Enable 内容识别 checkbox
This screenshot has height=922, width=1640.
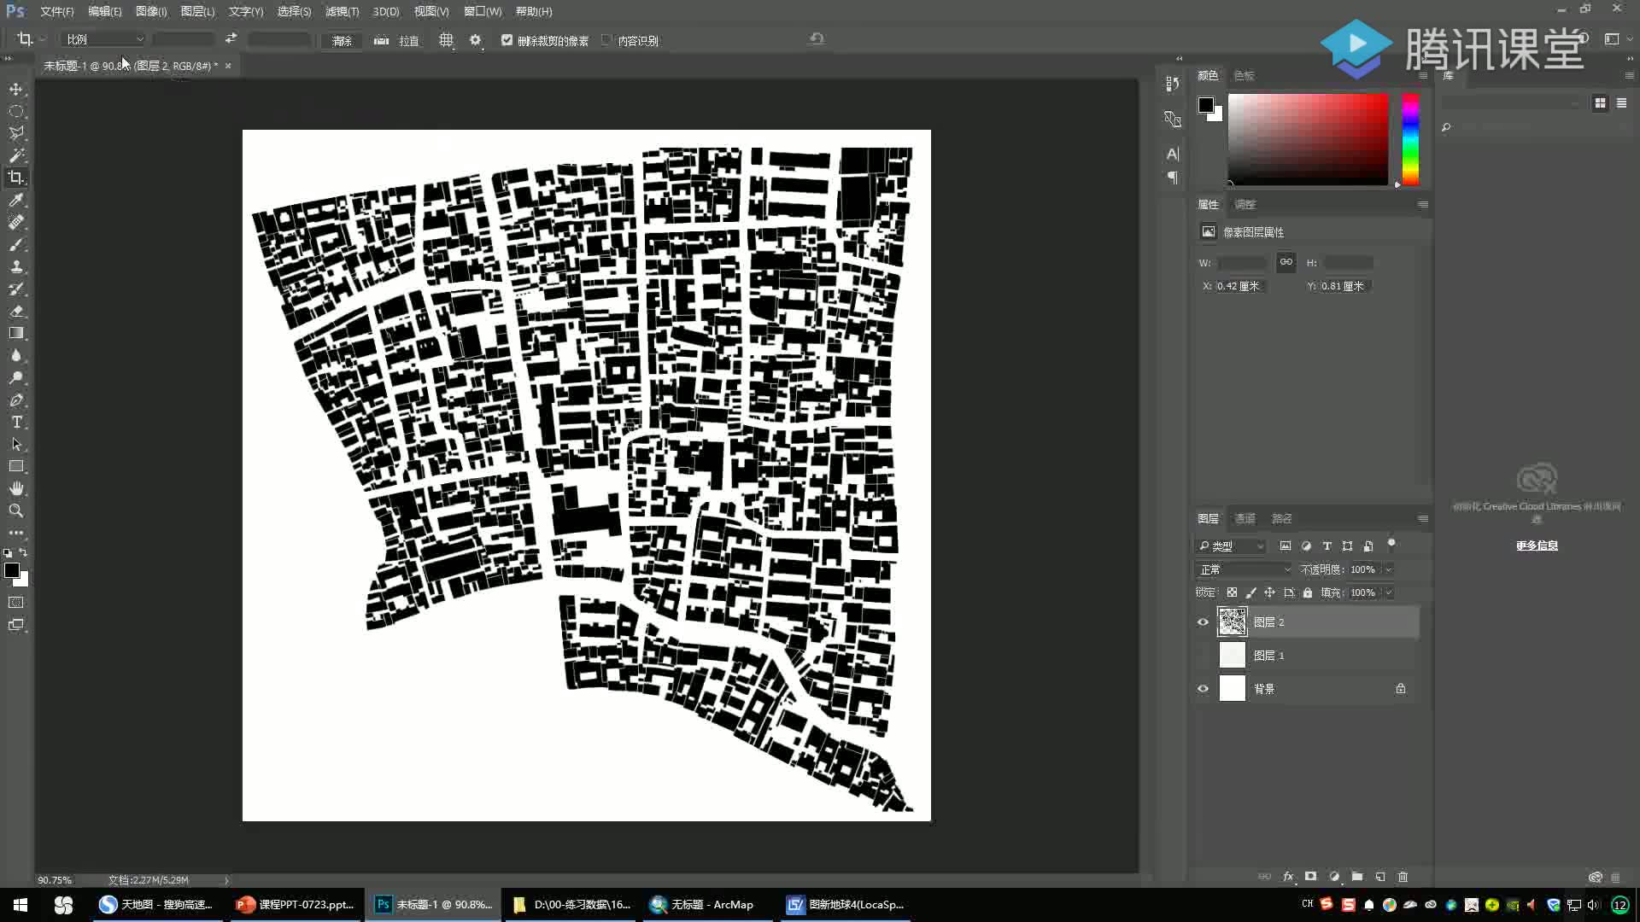tap(606, 40)
